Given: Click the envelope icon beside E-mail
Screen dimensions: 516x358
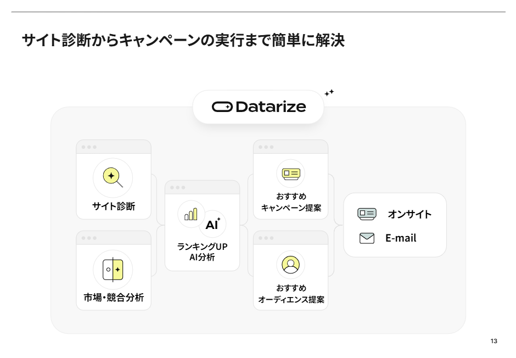Looking at the screenshot, I should click(x=367, y=238).
